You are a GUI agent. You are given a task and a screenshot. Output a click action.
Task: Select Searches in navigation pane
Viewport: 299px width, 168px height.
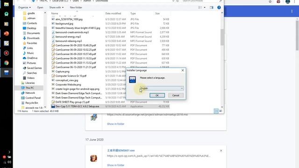[x=30, y=73]
